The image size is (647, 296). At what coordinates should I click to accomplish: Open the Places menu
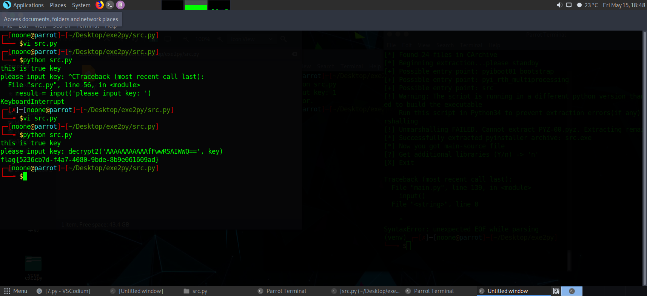click(58, 5)
